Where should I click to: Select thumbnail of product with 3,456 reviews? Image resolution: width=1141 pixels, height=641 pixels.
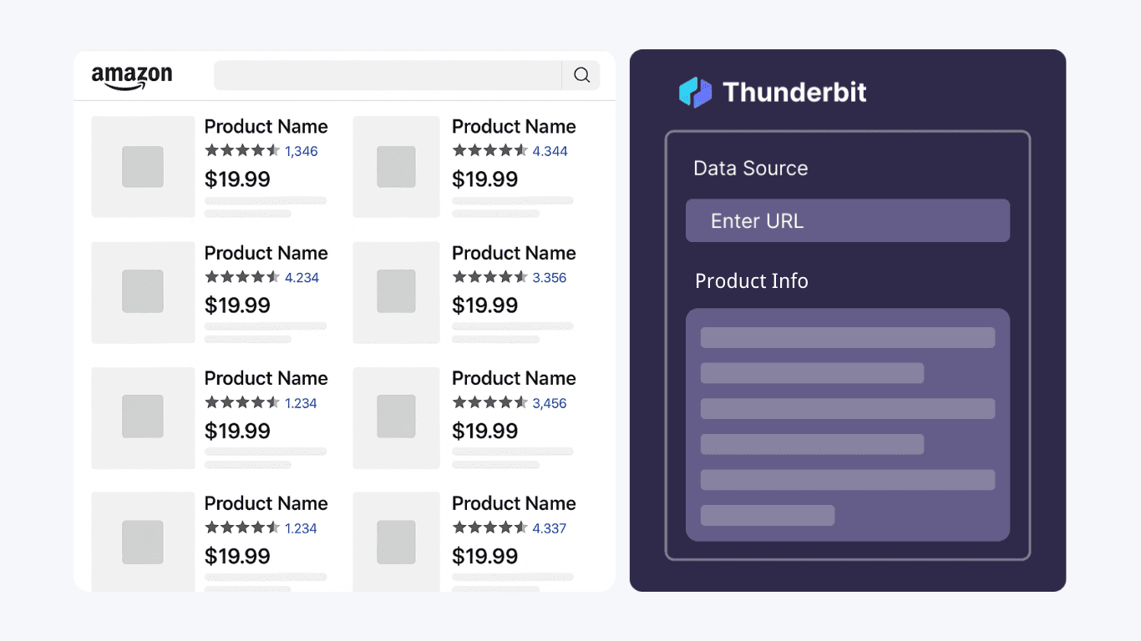pos(396,418)
